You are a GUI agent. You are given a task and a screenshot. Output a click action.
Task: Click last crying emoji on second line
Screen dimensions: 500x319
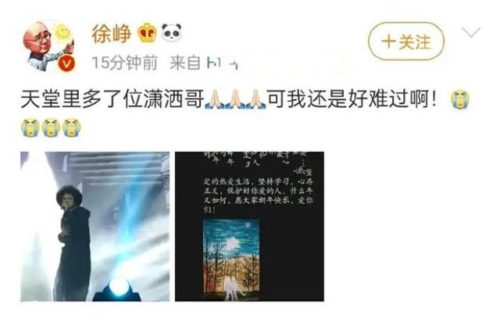(x=71, y=127)
